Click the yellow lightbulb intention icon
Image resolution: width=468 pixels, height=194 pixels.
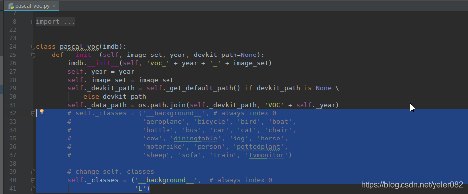[x=42, y=112]
